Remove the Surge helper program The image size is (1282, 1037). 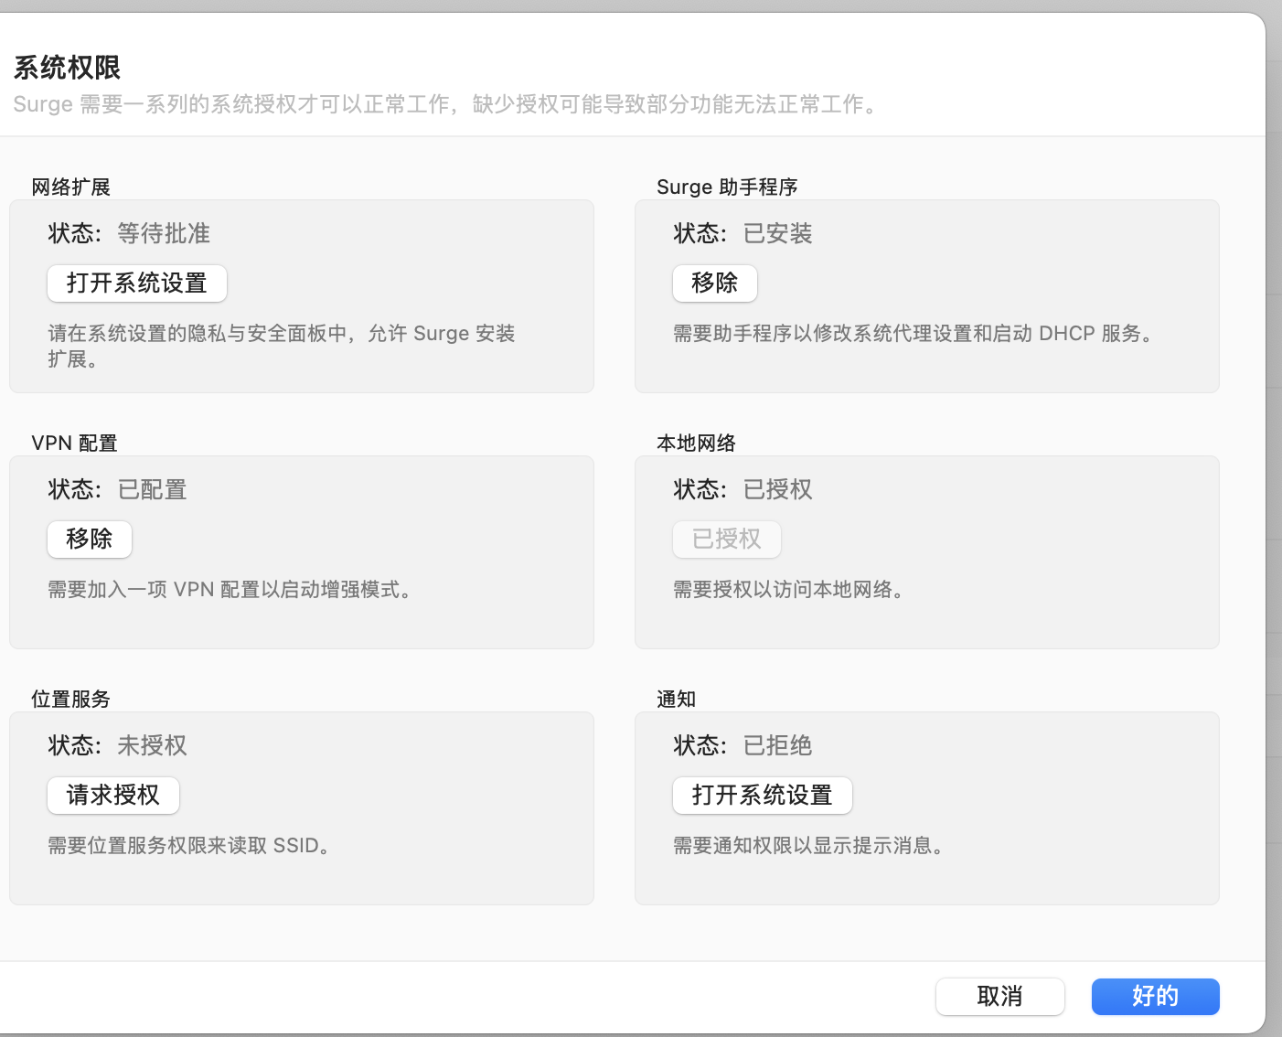[715, 283]
